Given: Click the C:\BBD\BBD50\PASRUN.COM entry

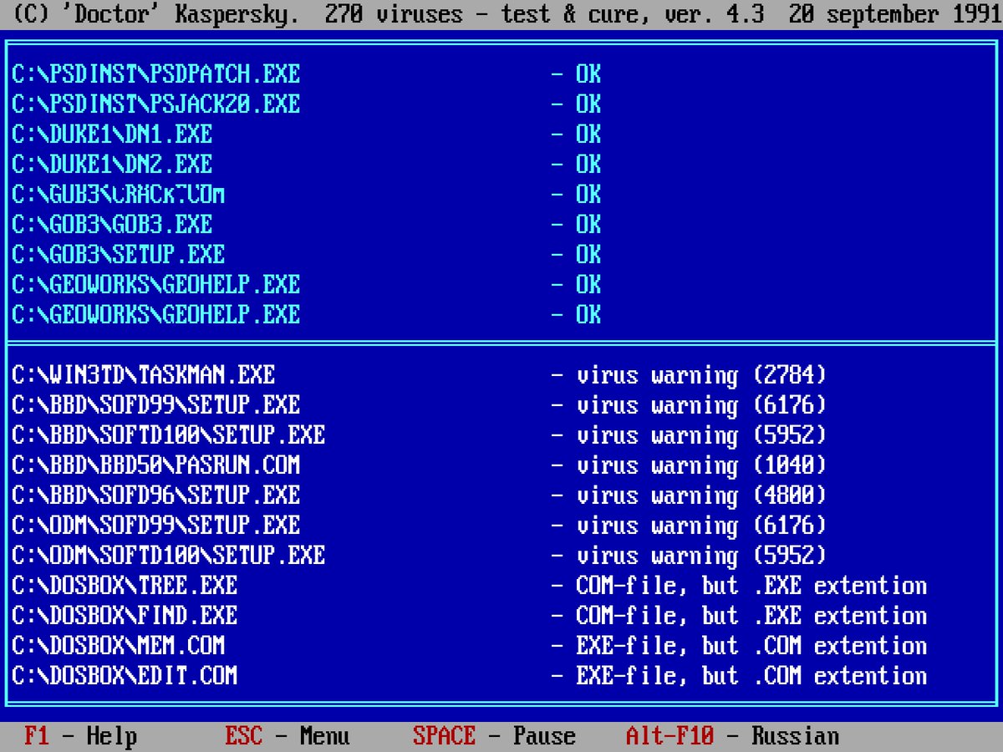Looking at the screenshot, I should 155,465.
